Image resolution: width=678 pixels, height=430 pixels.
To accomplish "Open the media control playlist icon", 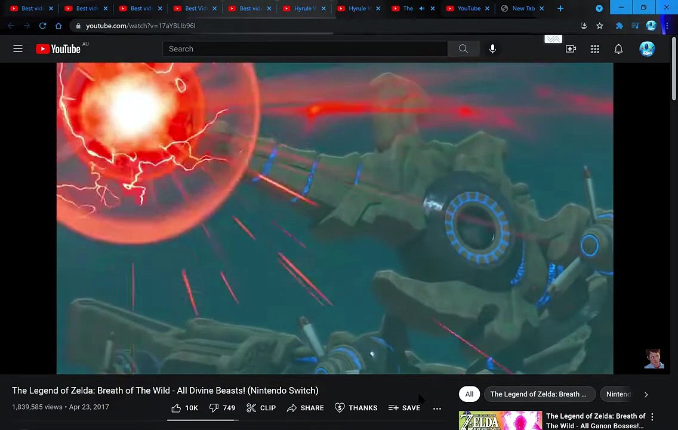I will point(635,26).
